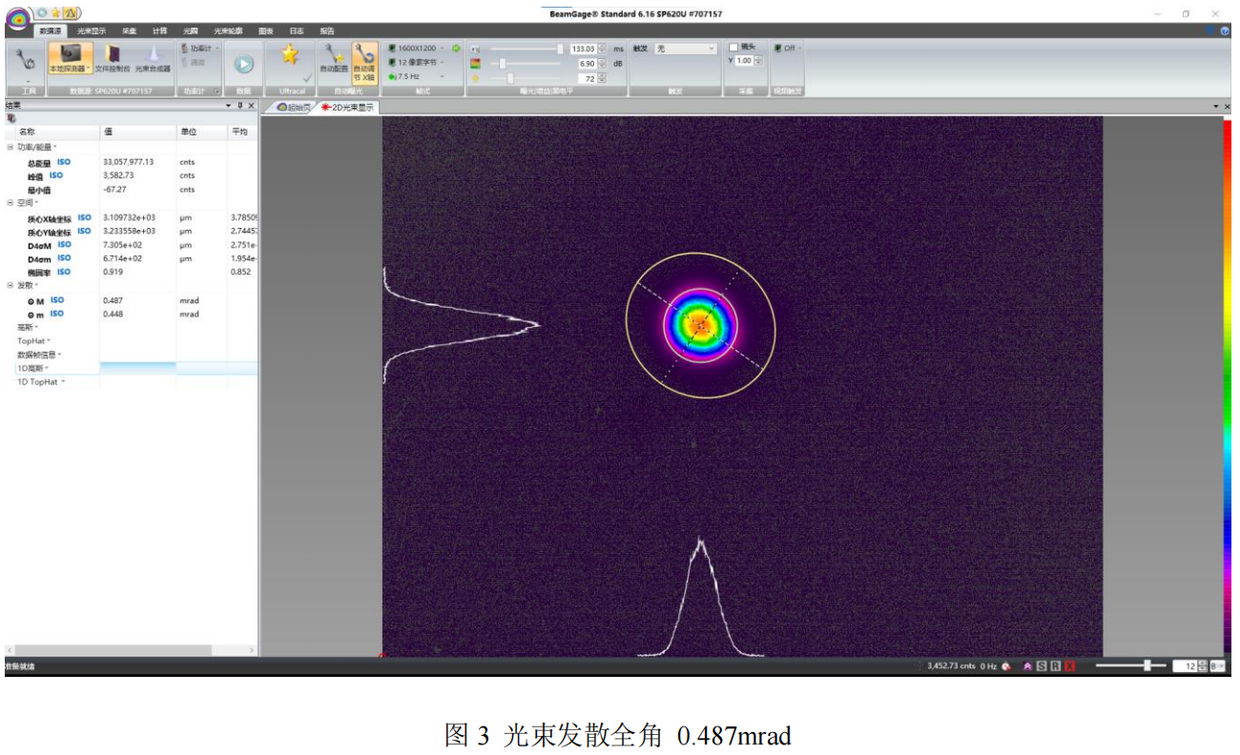Select the local detector (本地探测器) source
Viewport: 1240px width, 755px height.
pyautogui.click(x=71, y=58)
